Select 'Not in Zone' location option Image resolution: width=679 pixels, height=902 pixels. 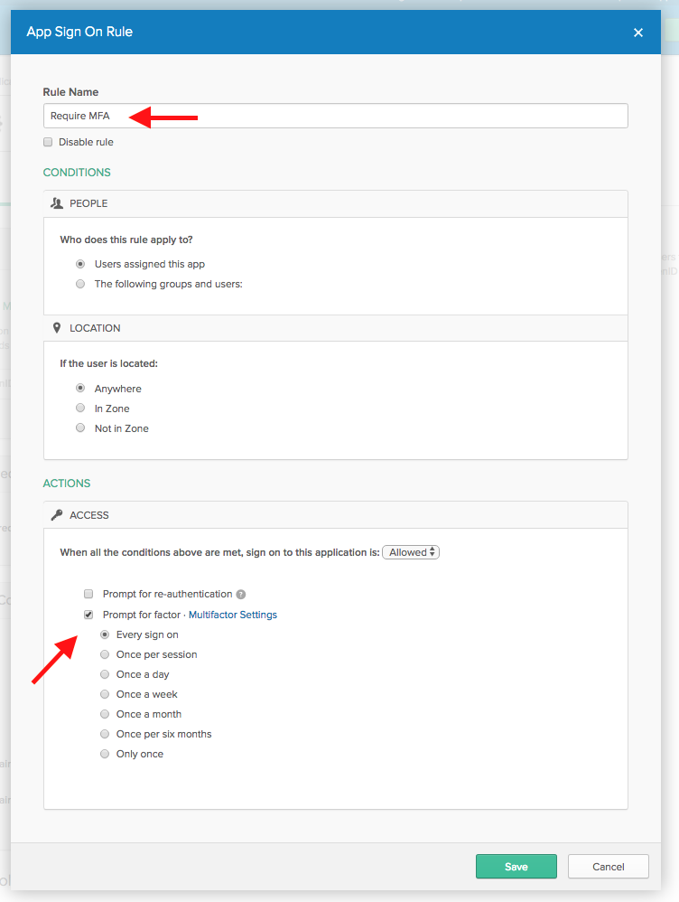tap(81, 428)
